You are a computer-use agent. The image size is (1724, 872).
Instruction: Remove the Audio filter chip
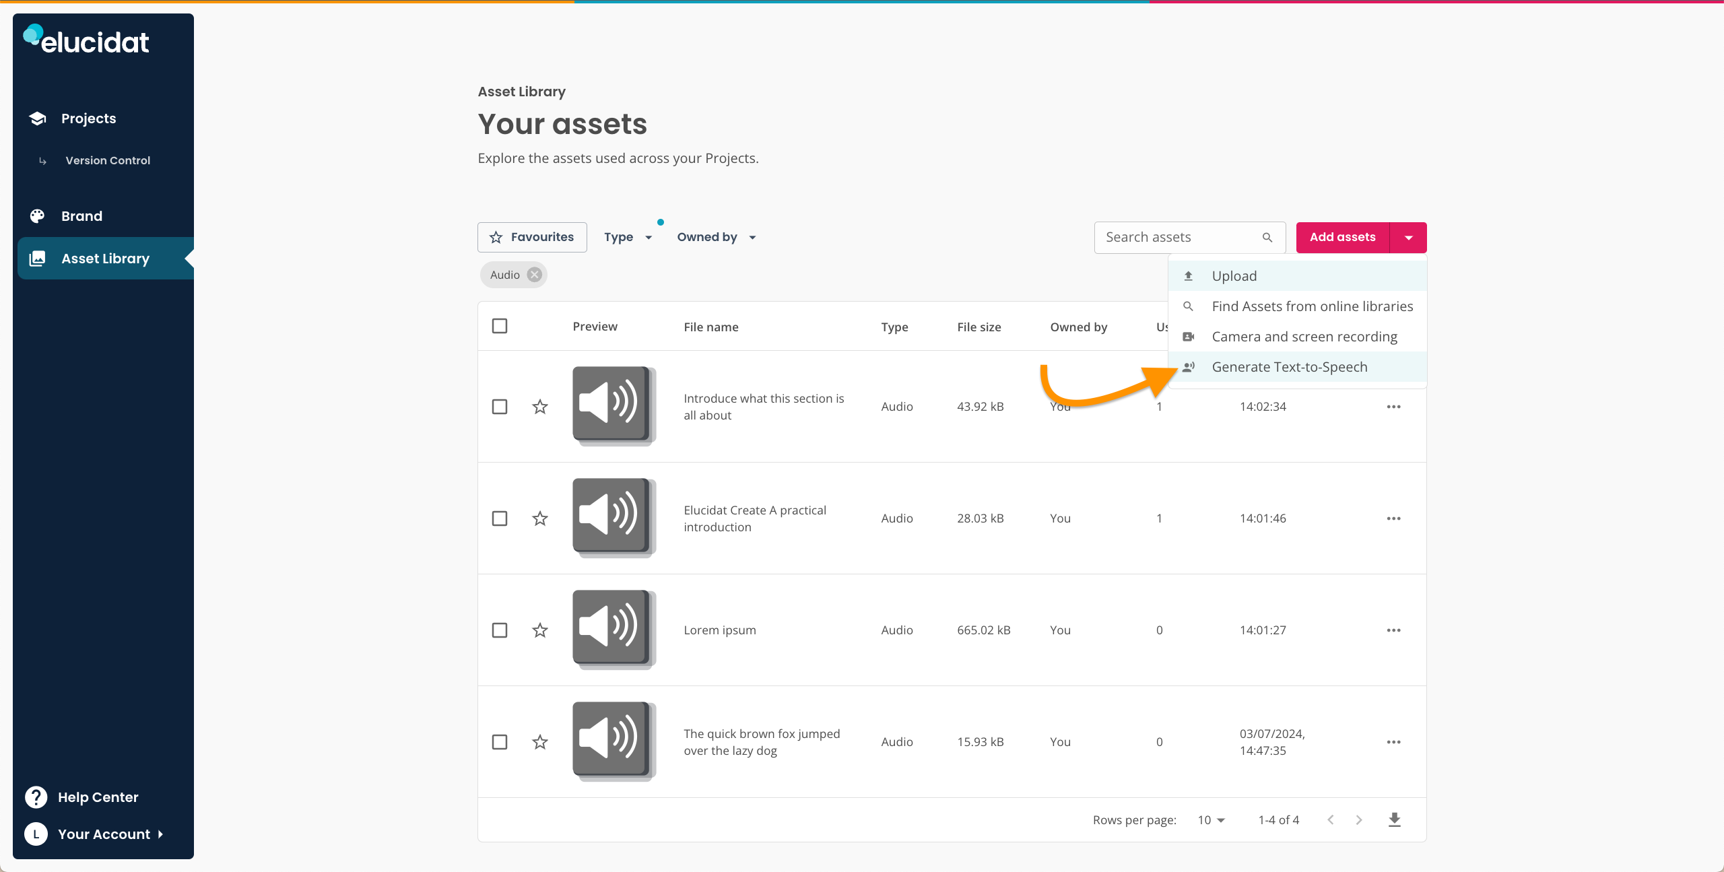pyautogui.click(x=534, y=274)
